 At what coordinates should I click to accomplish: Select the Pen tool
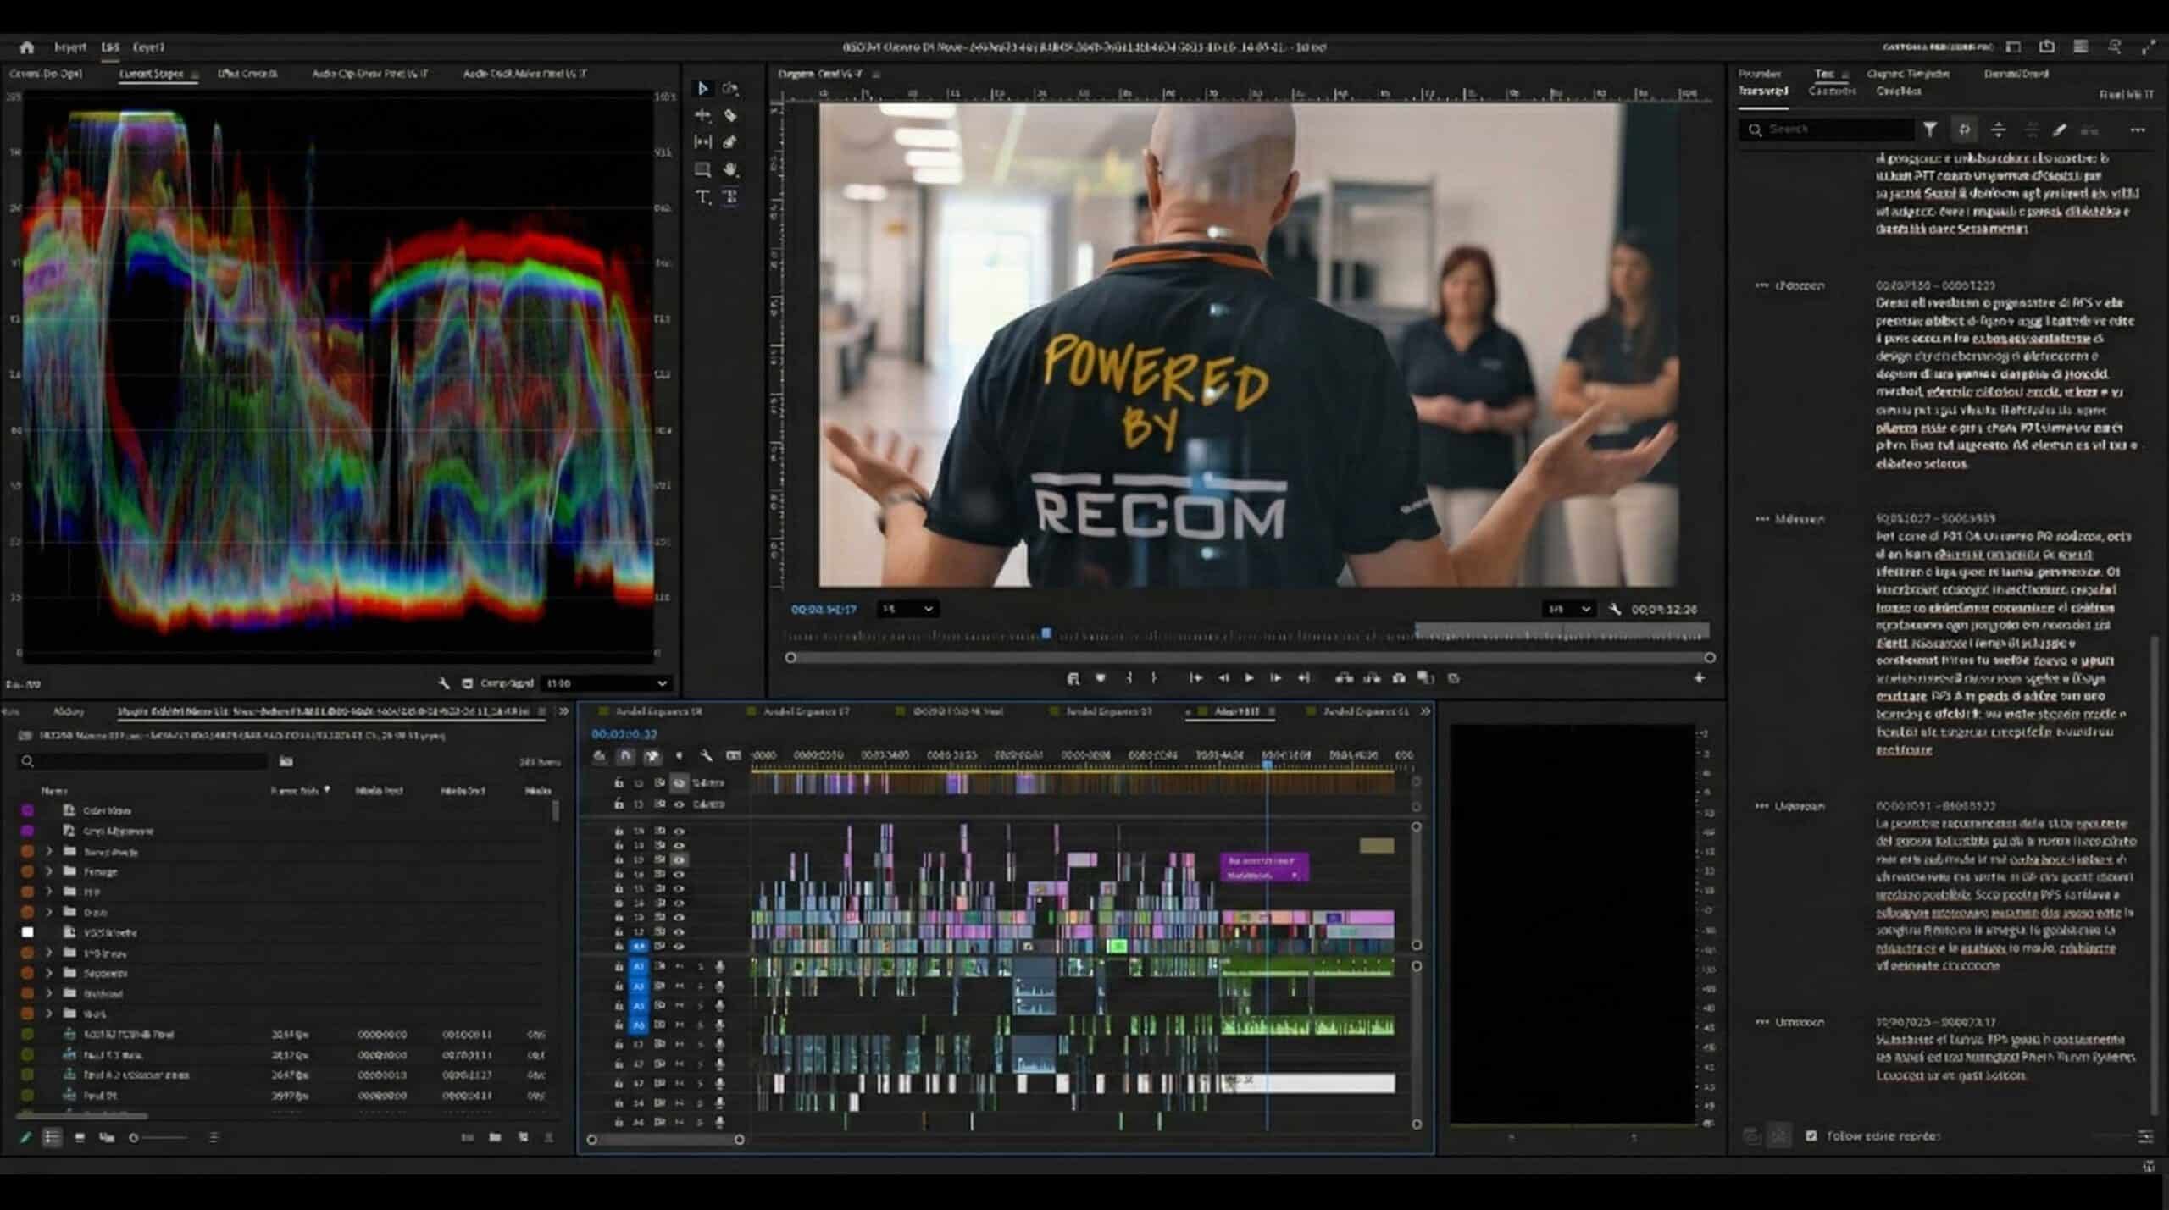point(729,142)
